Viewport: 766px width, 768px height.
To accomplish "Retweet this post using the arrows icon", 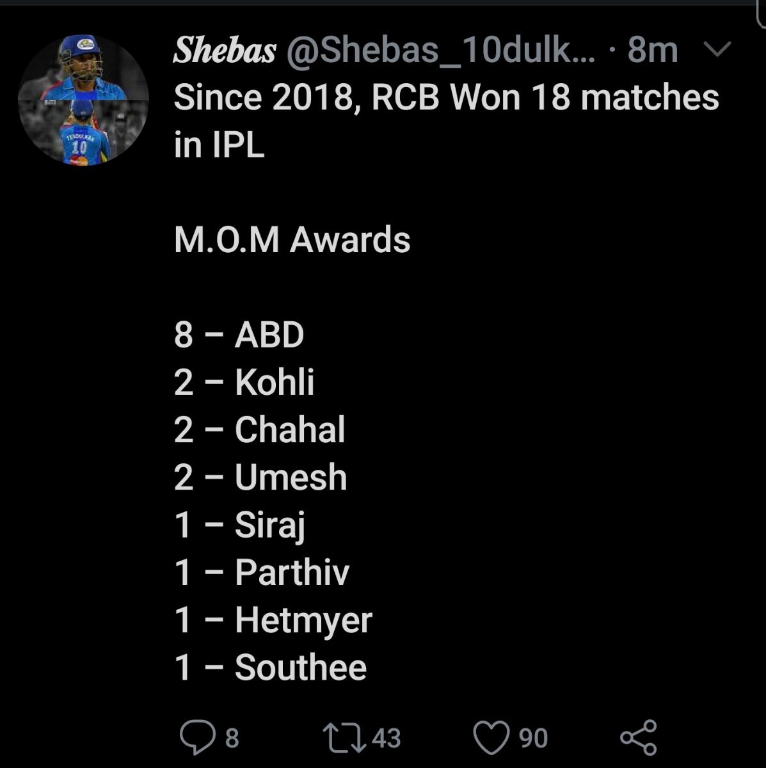I will click(x=344, y=737).
